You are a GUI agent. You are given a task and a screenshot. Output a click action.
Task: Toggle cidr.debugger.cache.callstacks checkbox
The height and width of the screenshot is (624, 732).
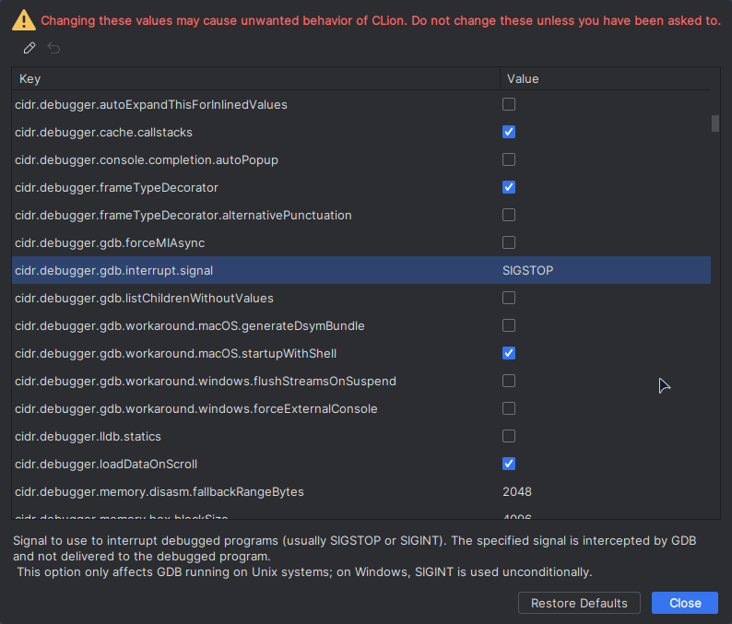(x=509, y=132)
